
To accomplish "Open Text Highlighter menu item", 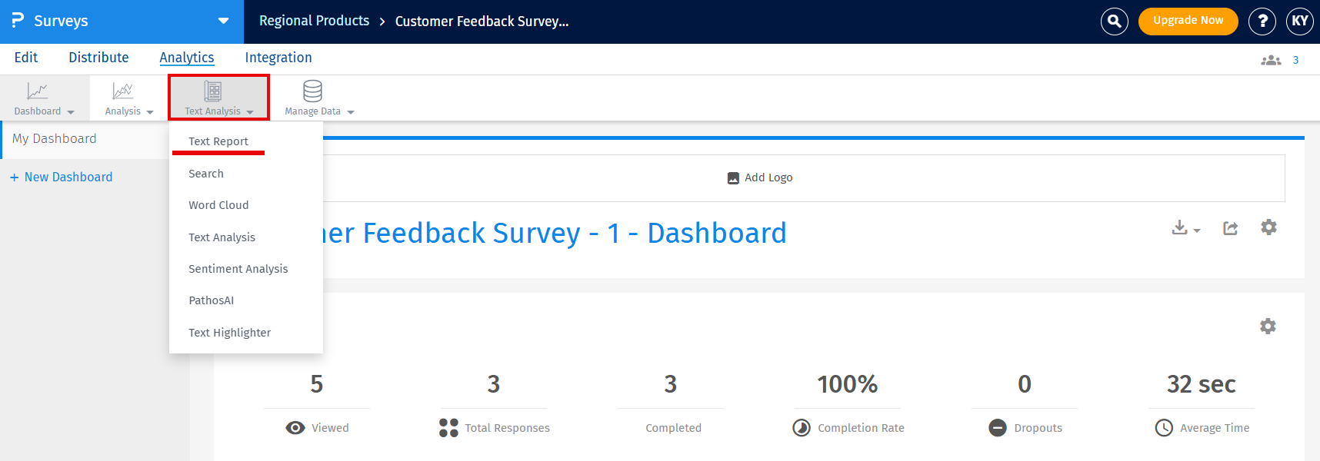I will click(229, 333).
